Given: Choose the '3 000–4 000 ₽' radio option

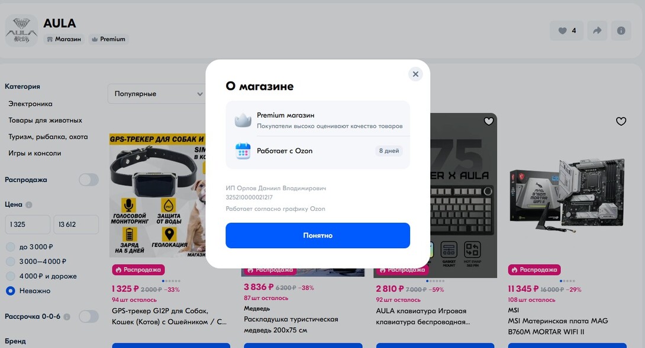Looking at the screenshot, I should pos(36,261).
